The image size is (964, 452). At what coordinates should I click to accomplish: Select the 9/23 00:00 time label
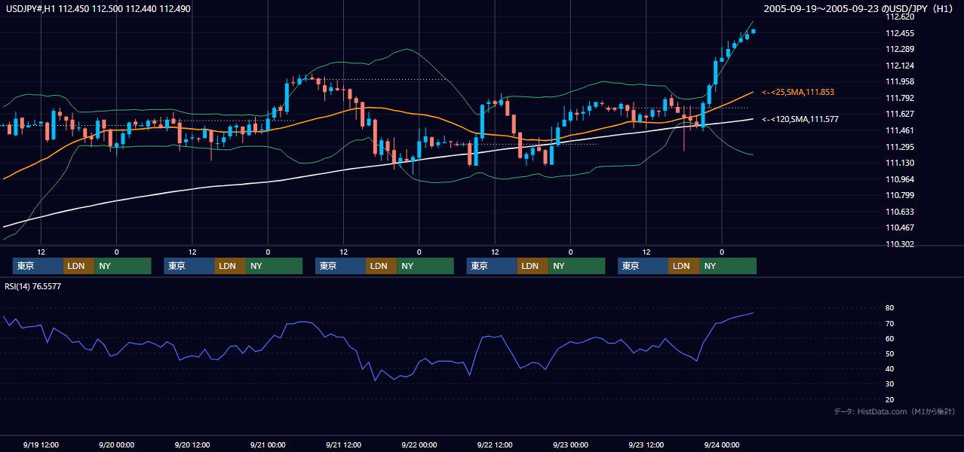tap(570, 444)
